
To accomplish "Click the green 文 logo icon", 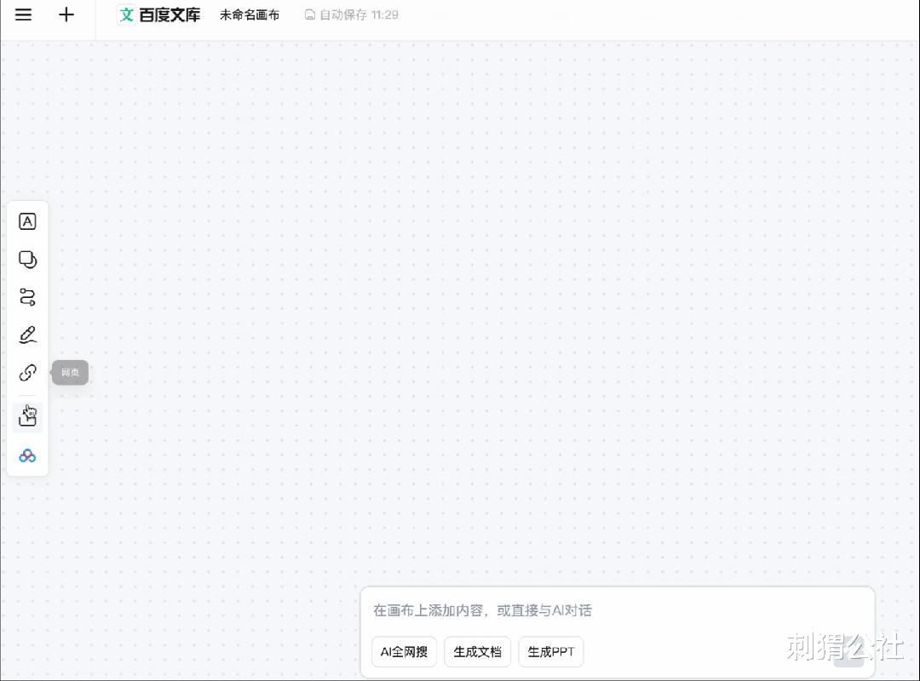I will pos(126,14).
